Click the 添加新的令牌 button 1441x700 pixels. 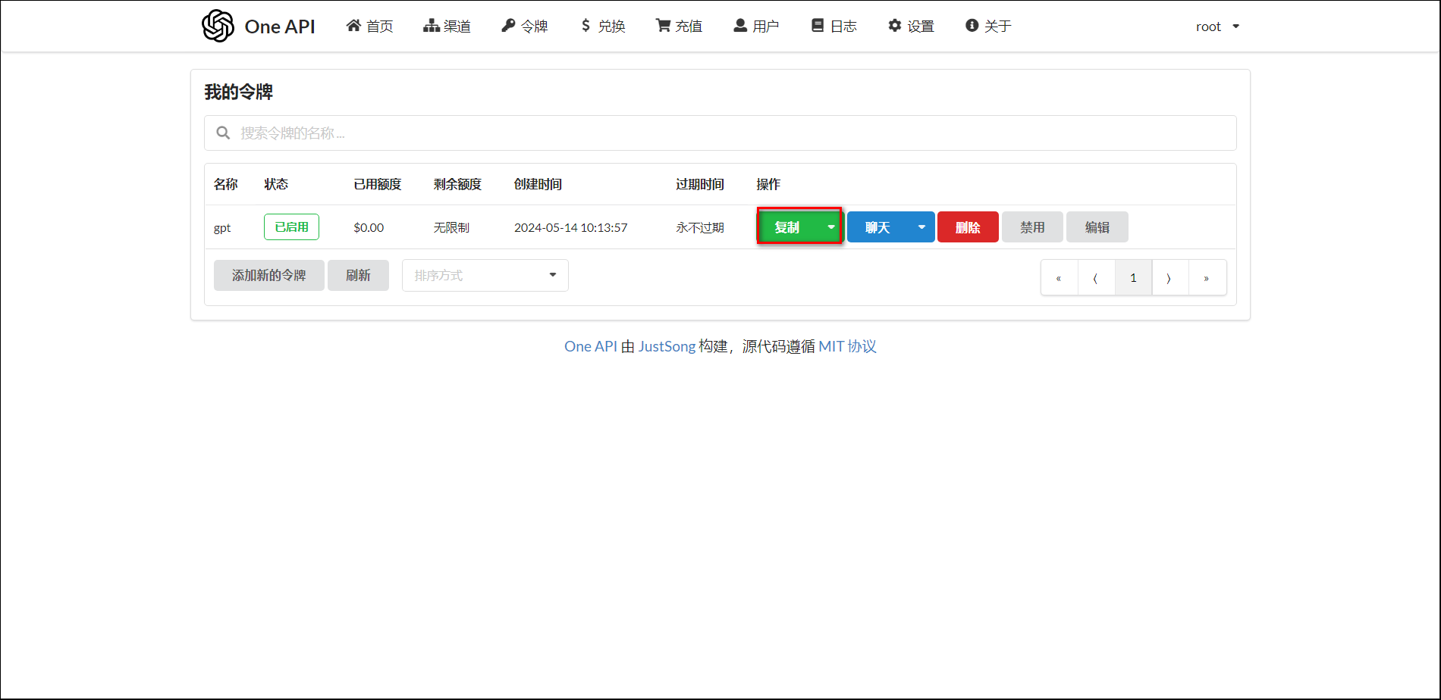click(268, 275)
